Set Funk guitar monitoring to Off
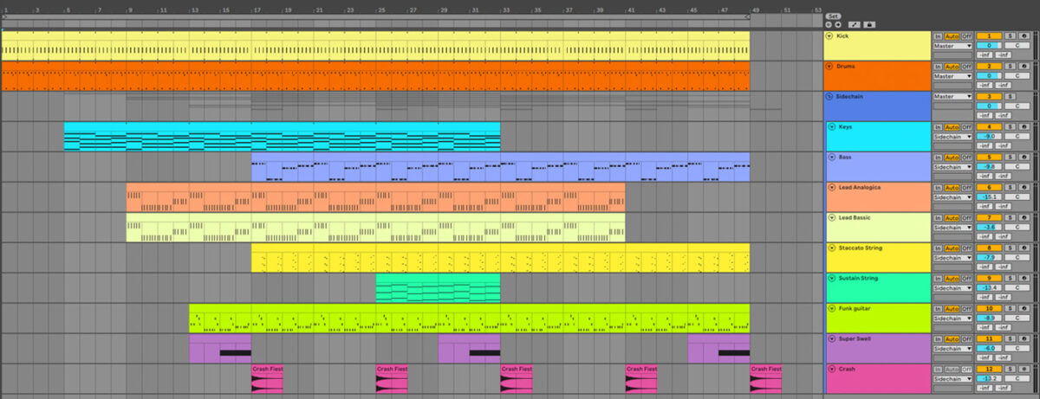Image resolution: width=1040 pixels, height=399 pixels. [966, 309]
